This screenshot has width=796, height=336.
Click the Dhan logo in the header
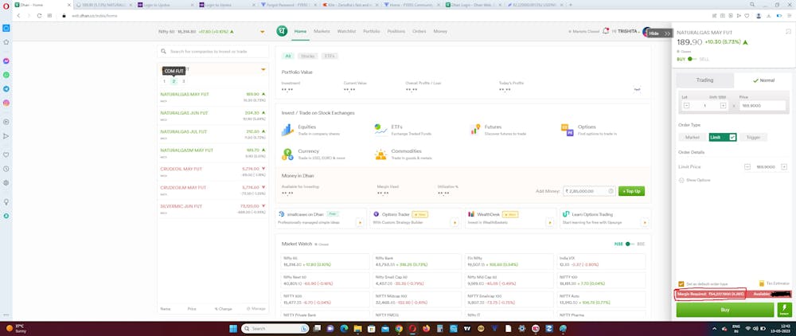[x=281, y=31]
